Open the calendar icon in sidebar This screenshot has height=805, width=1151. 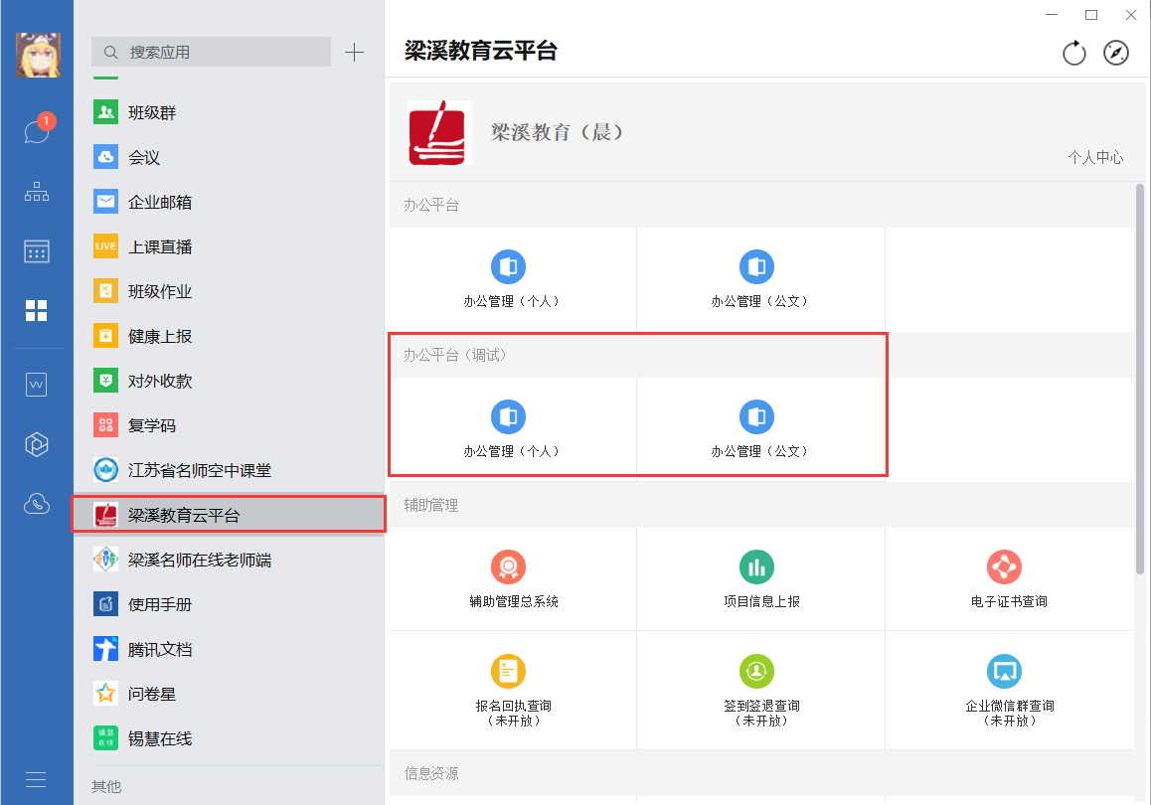(37, 251)
